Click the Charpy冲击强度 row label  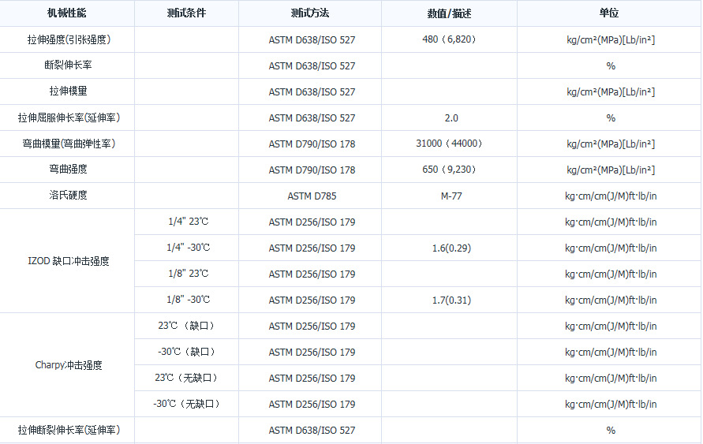tap(68, 365)
